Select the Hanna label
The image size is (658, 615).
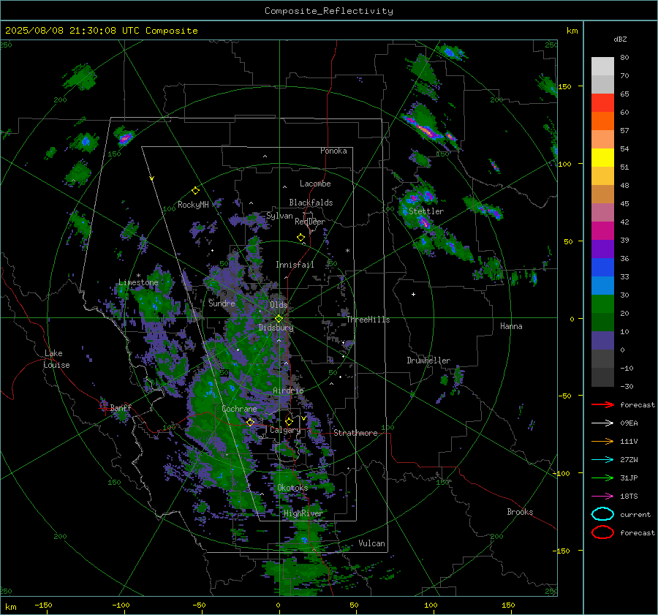tap(511, 326)
